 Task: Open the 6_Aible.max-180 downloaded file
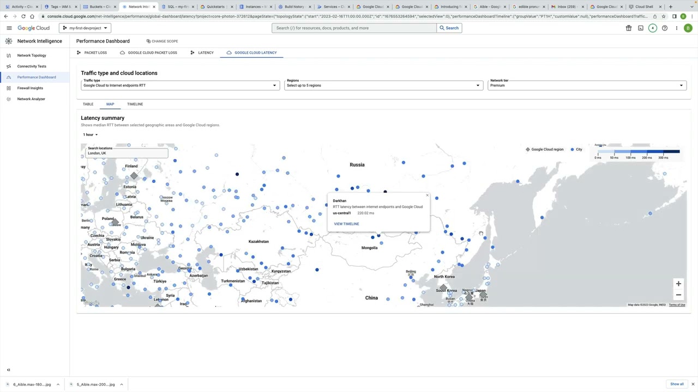(x=32, y=384)
